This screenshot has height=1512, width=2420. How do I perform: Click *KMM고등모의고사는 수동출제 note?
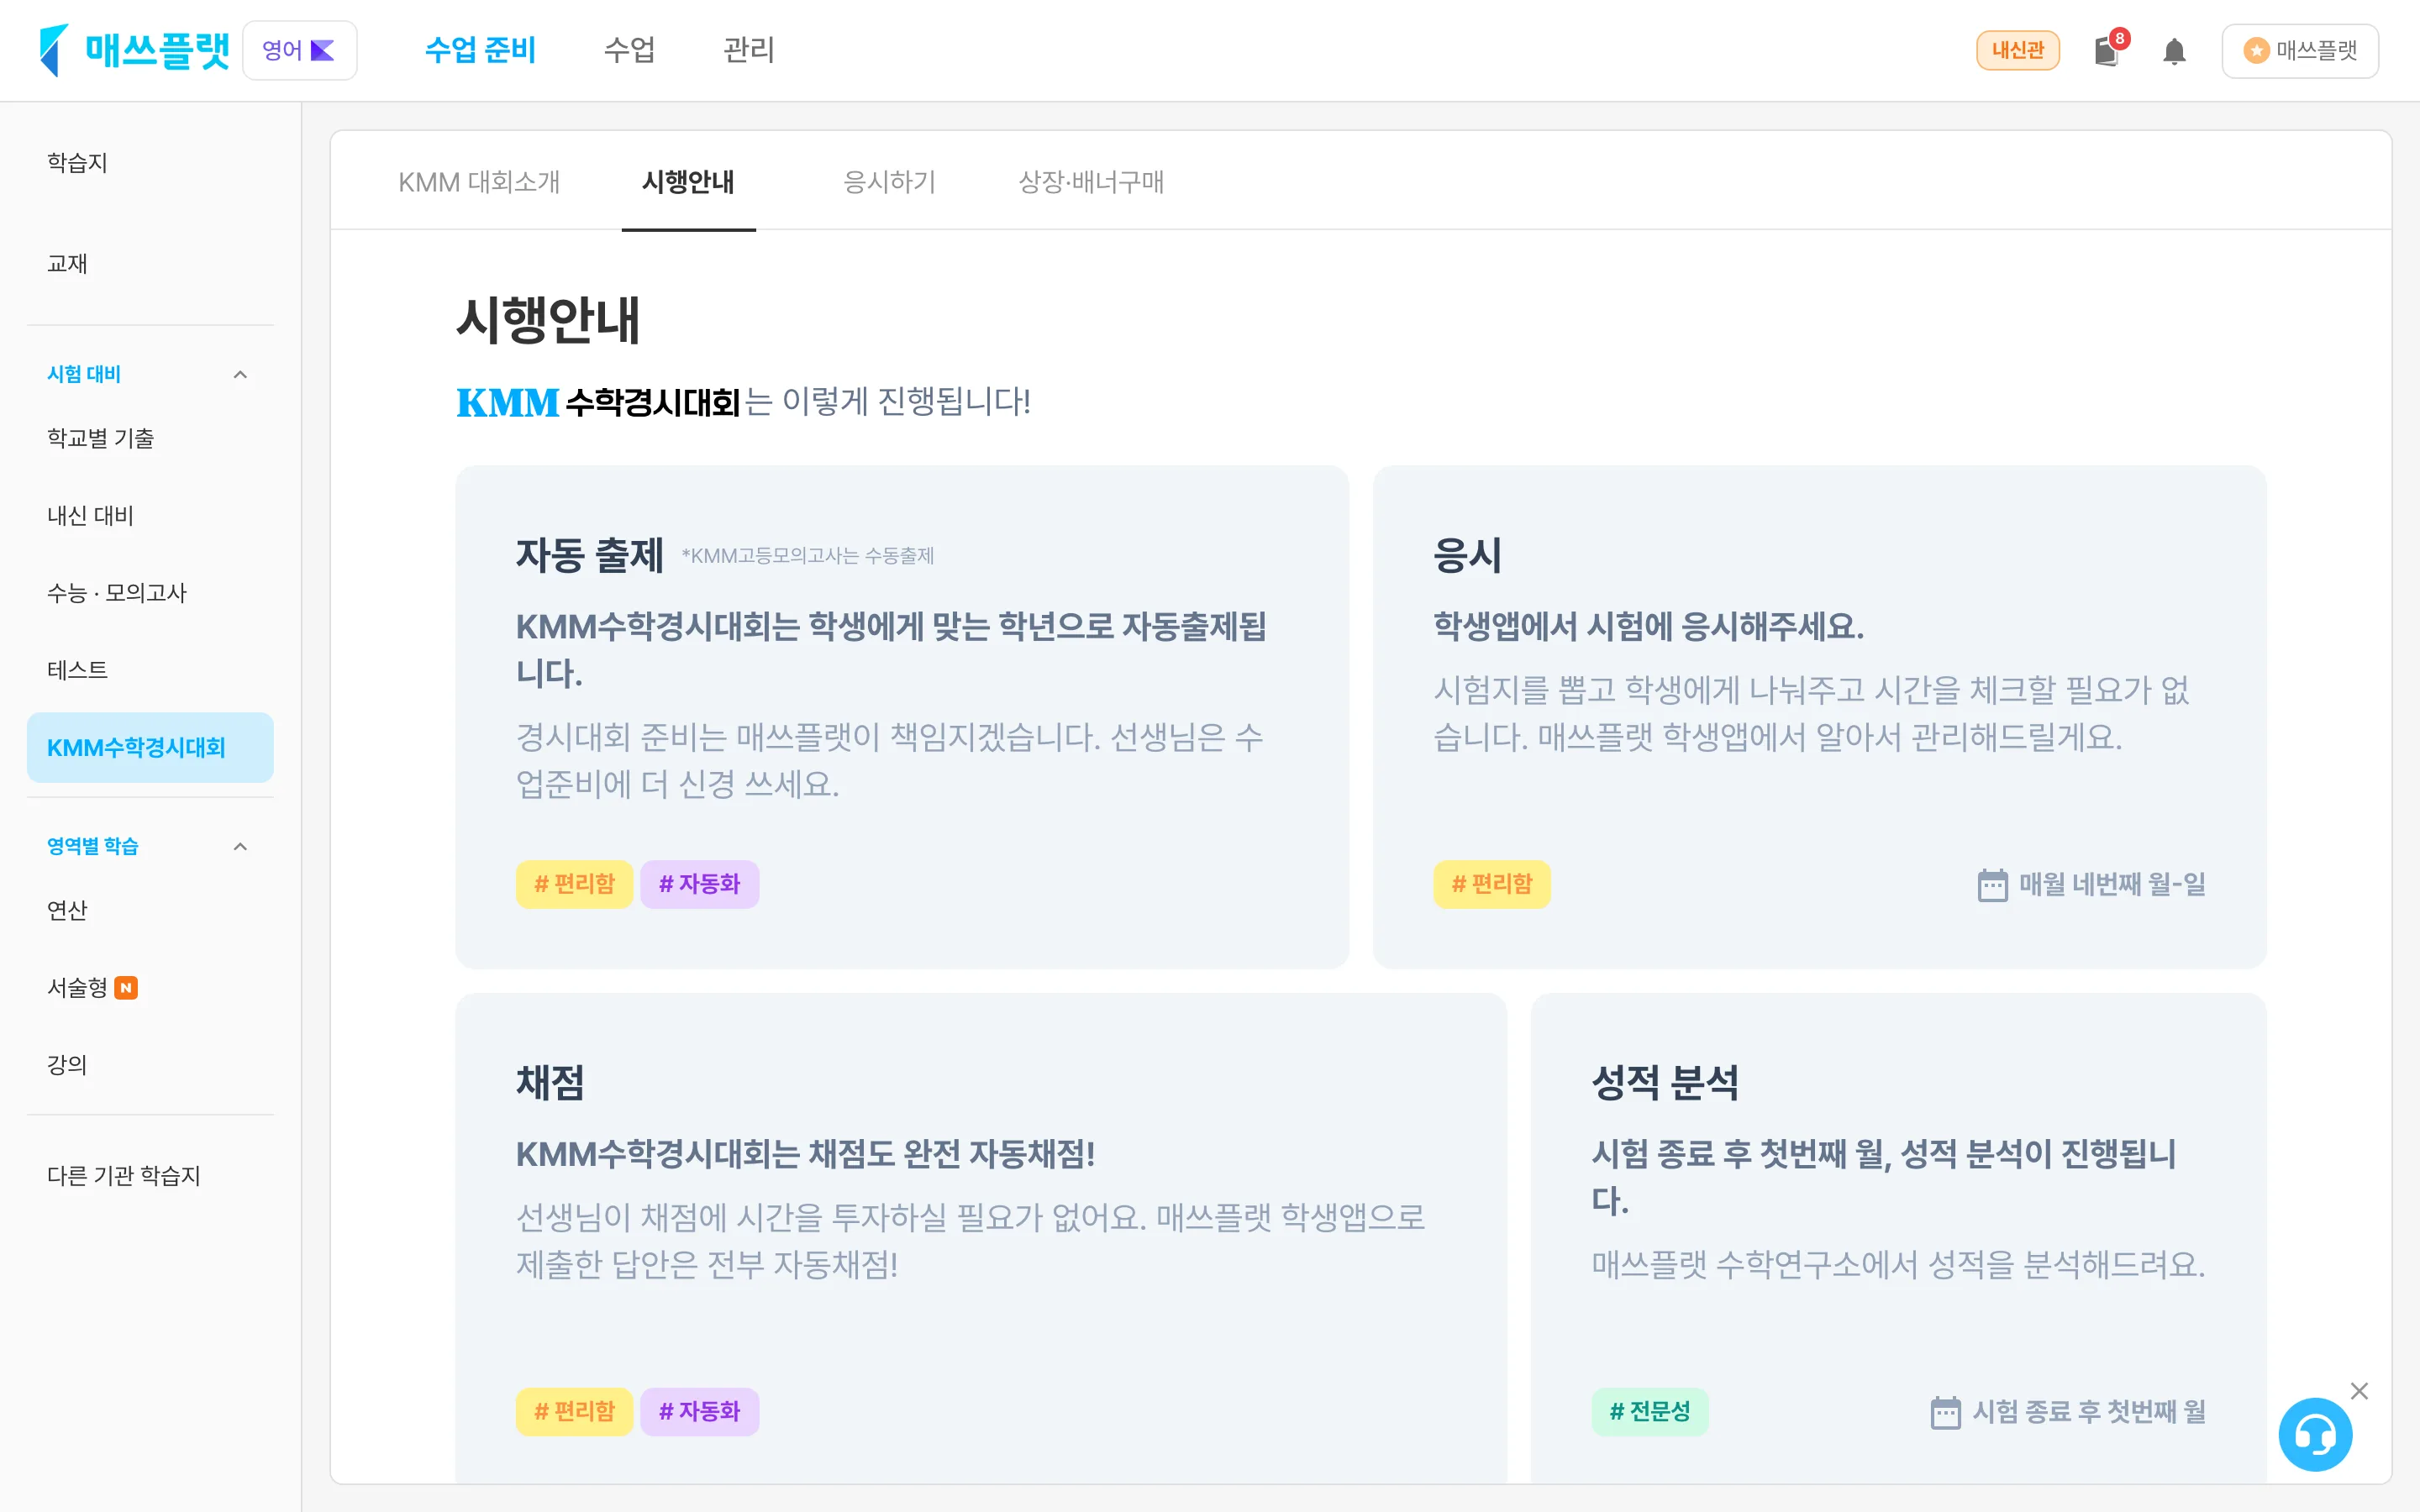pos(808,556)
